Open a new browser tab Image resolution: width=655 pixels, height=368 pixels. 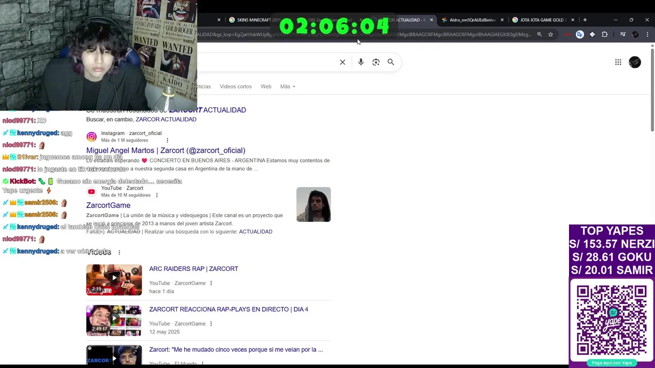(585, 20)
